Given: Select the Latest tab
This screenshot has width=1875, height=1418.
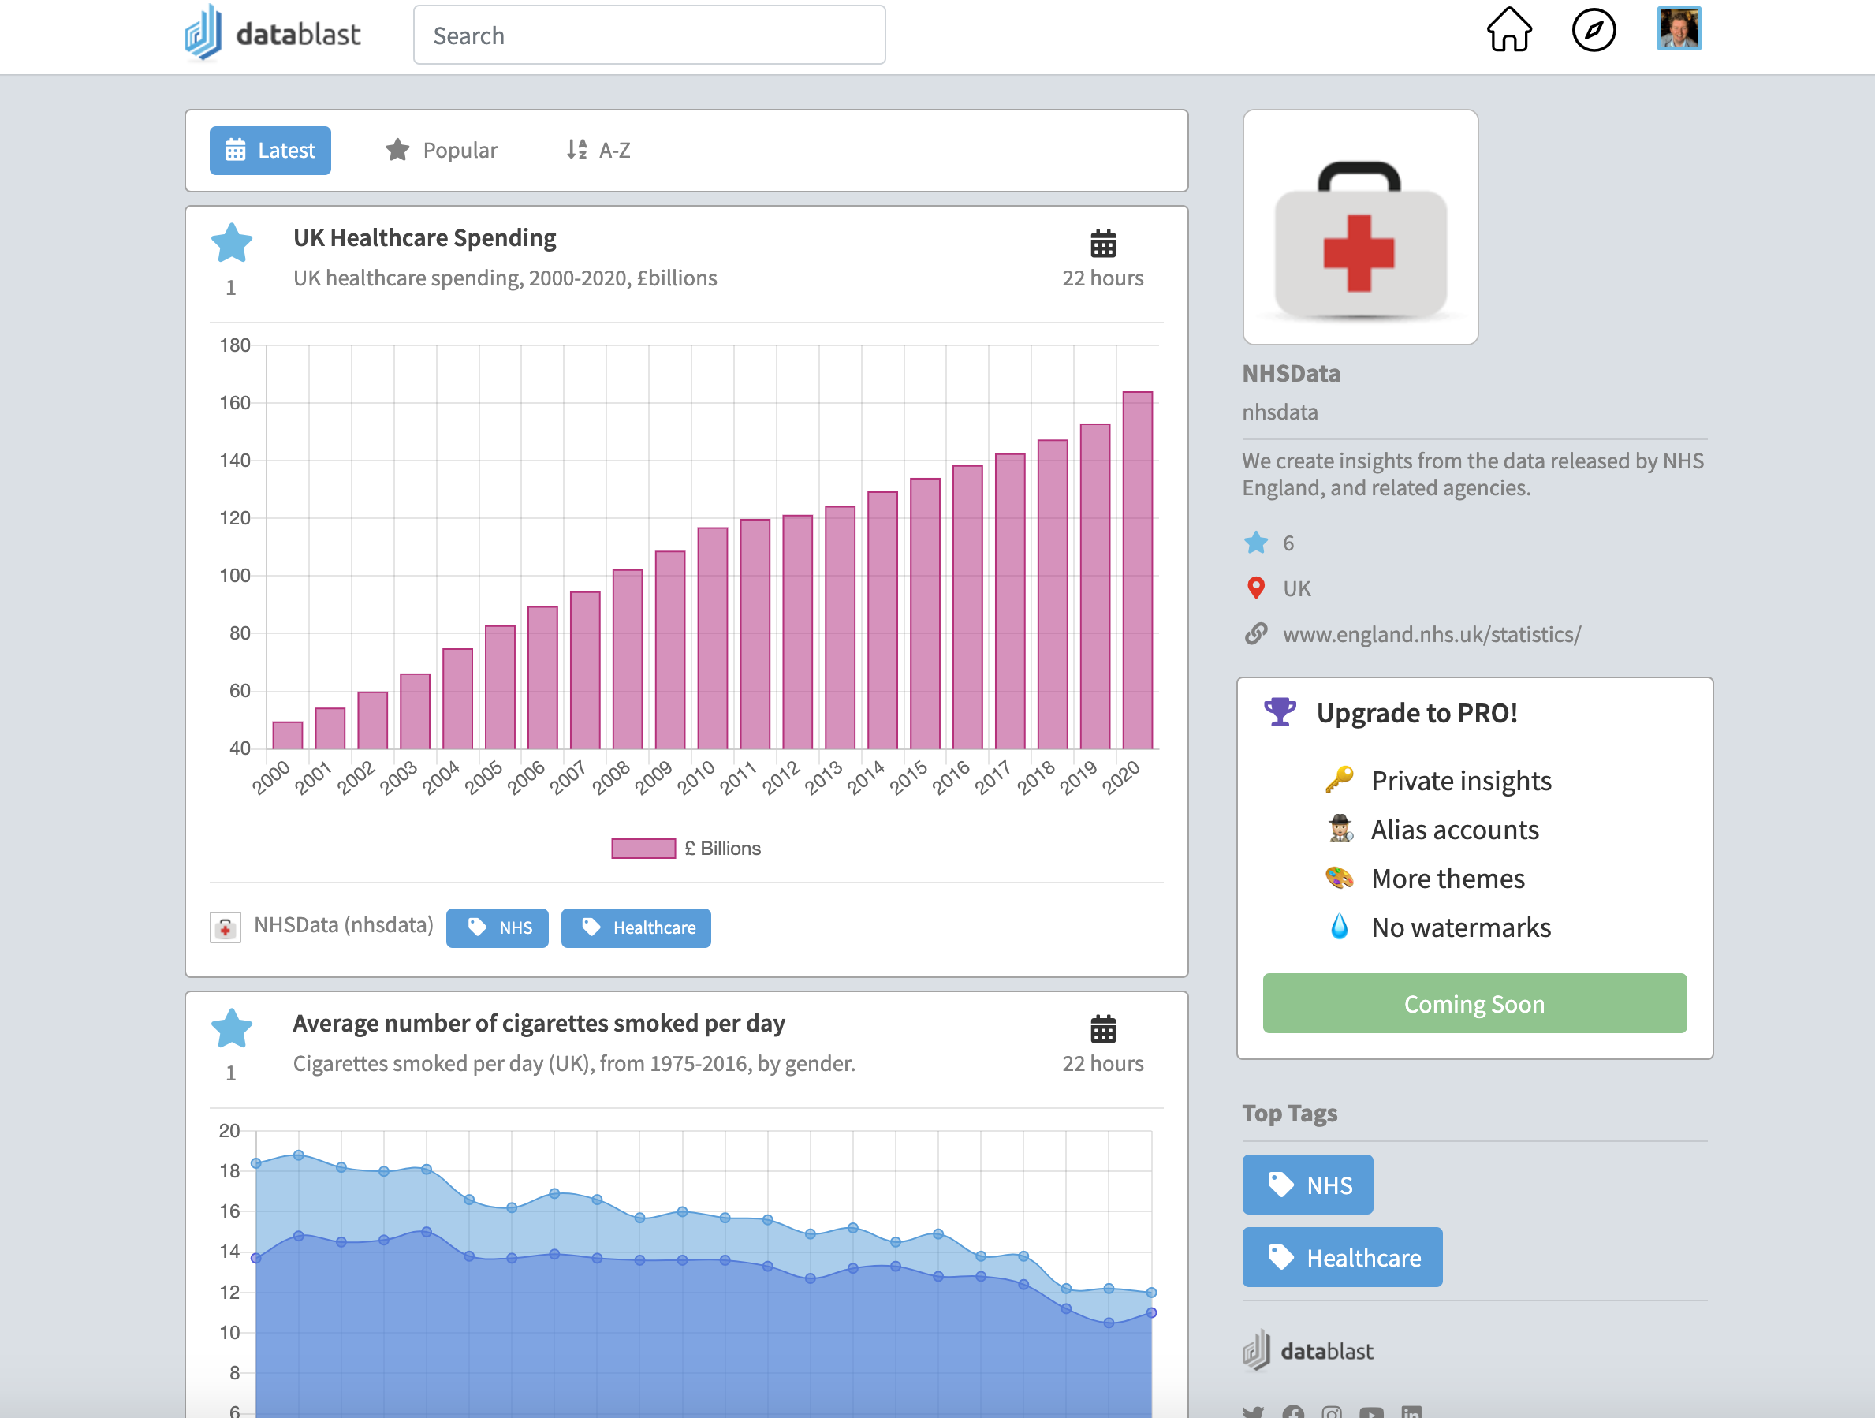Looking at the screenshot, I should [x=270, y=150].
